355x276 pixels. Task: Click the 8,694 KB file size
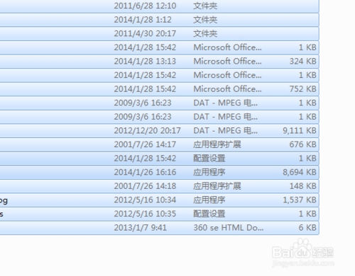point(300,172)
